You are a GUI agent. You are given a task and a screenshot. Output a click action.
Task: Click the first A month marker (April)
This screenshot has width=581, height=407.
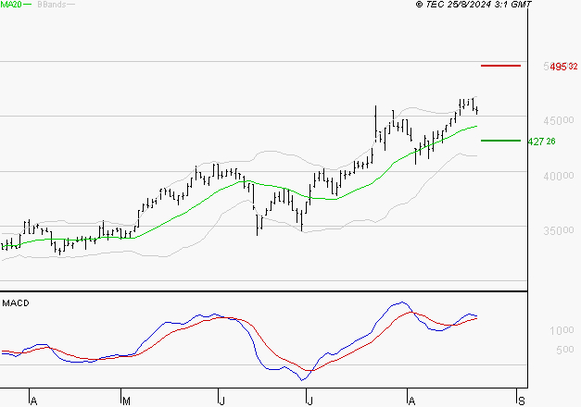pos(33,401)
